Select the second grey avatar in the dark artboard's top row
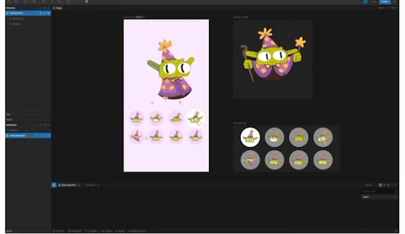Screen dimensions: 405x234 pos(275,137)
